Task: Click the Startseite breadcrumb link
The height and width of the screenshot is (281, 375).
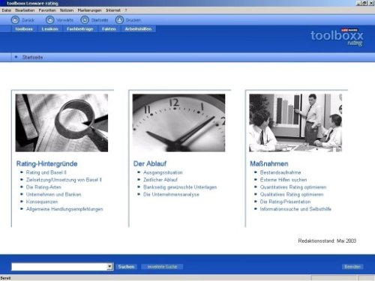Action: [32, 57]
